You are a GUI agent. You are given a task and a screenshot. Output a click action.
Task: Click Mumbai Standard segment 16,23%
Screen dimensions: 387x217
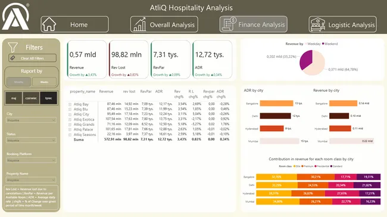click(x=370, y=201)
